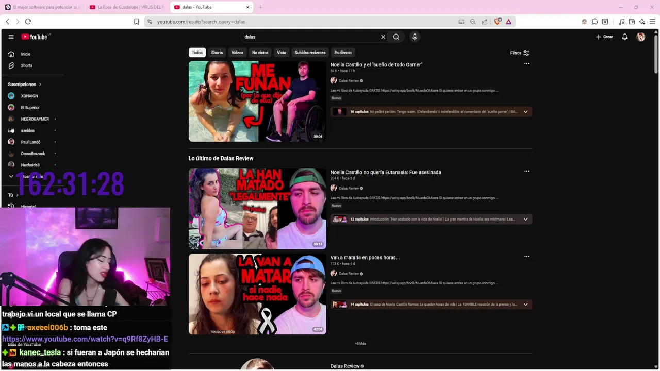
Task: Open DrossRotzank subscription channel
Action: point(33,154)
